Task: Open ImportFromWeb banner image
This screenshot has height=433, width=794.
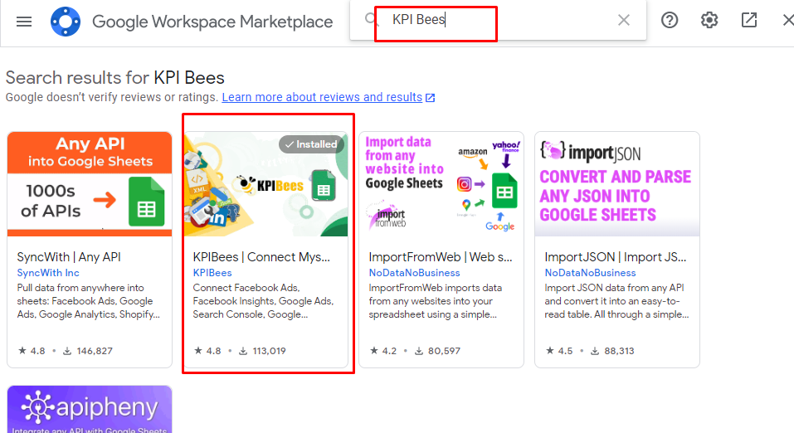Action: click(x=441, y=184)
